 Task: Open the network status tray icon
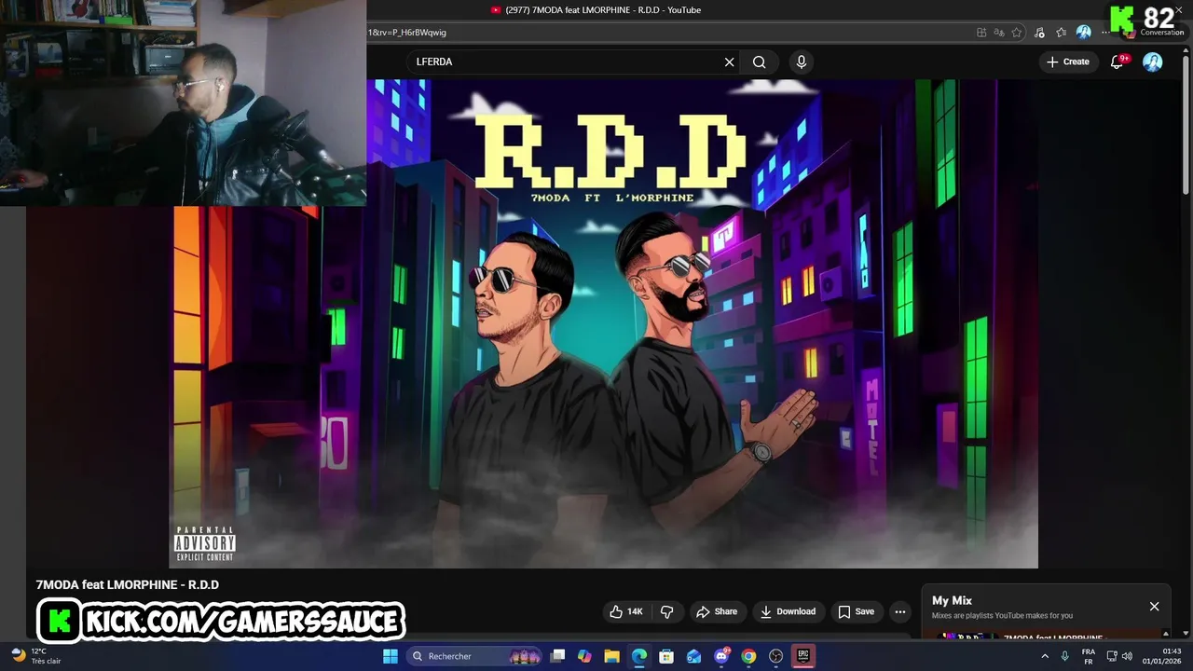tap(1112, 656)
